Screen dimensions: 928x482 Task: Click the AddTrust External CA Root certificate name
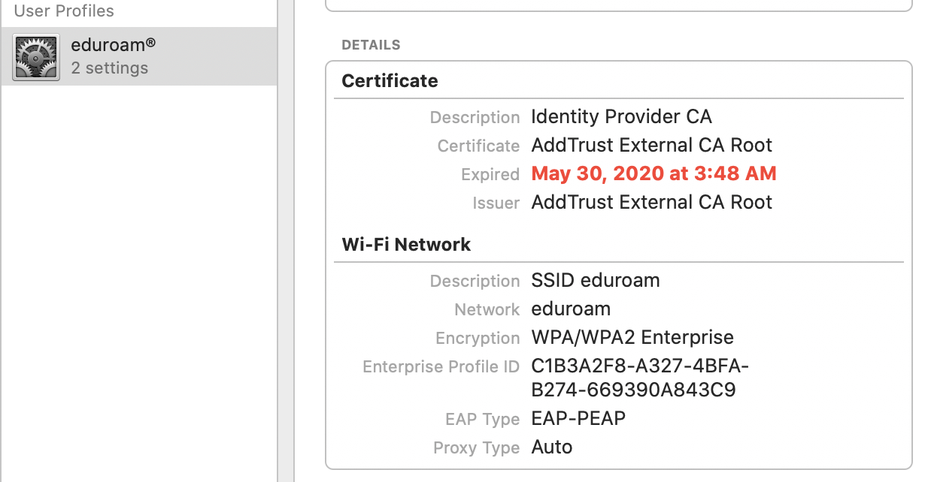[x=651, y=145]
